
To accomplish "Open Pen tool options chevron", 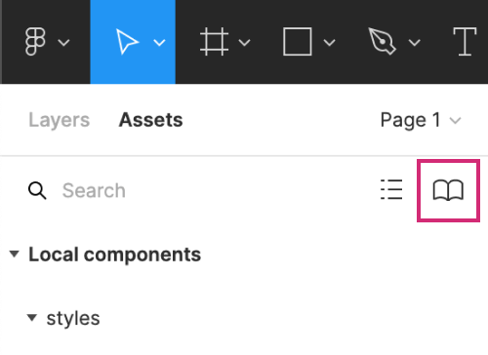I will (415, 43).
